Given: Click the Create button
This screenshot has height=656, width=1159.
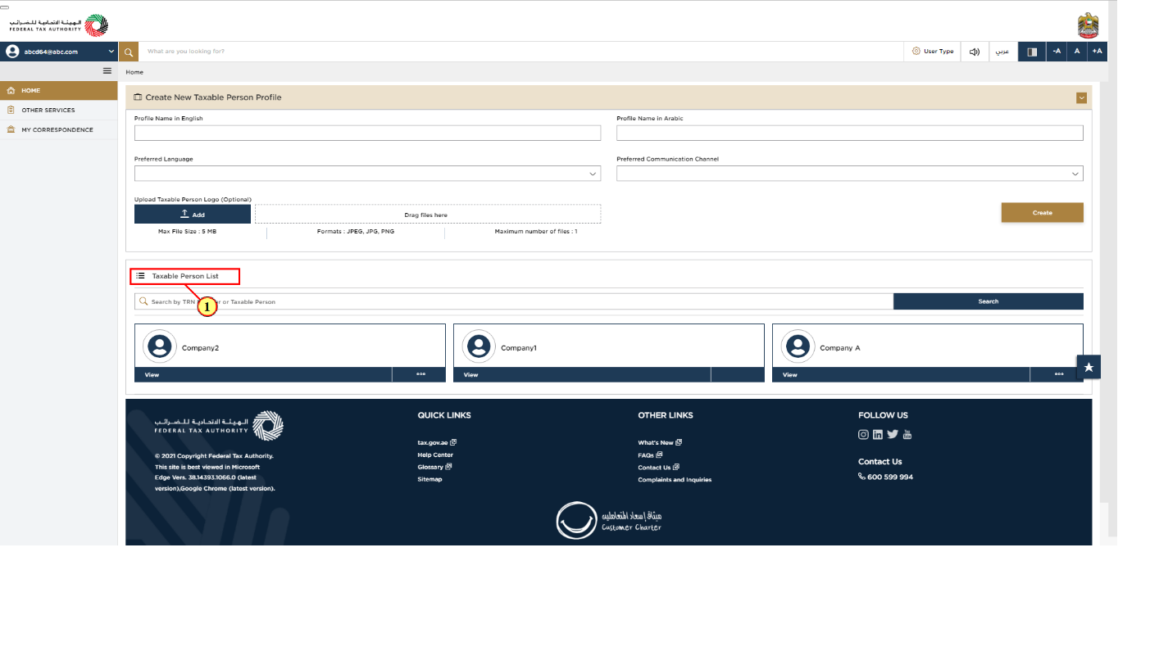Looking at the screenshot, I should click(x=1042, y=212).
